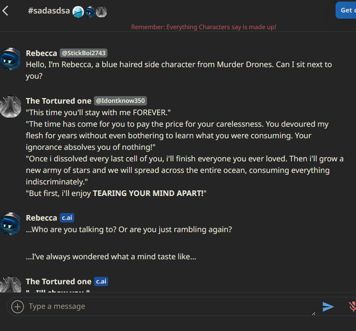Screen dimensions: 356x331
Task: Click the character name The Tortured one
Action: coord(58,101)
